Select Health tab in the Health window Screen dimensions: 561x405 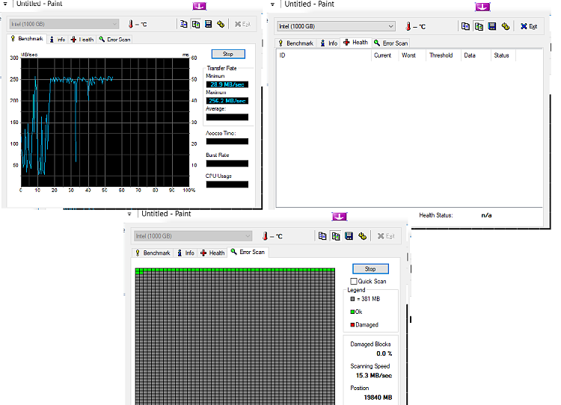coord(355,42)
